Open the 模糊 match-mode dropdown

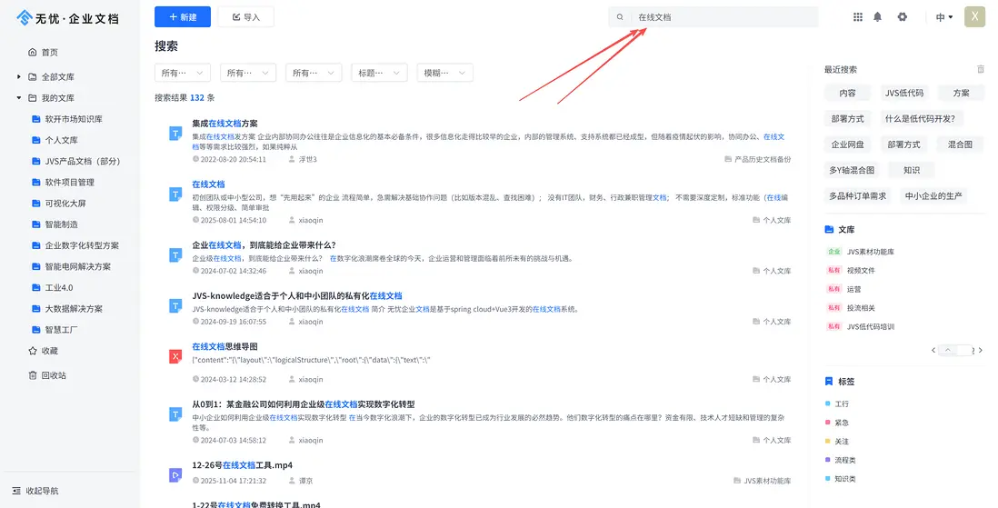444,73
